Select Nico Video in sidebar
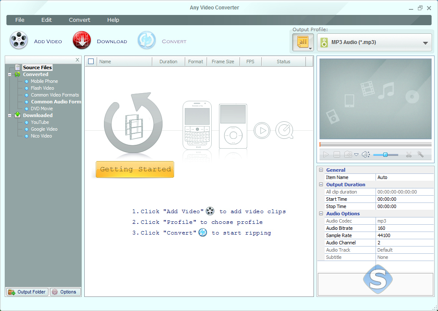Image resolution: width=438 pixels, height=311 pixels. point(41,136)
